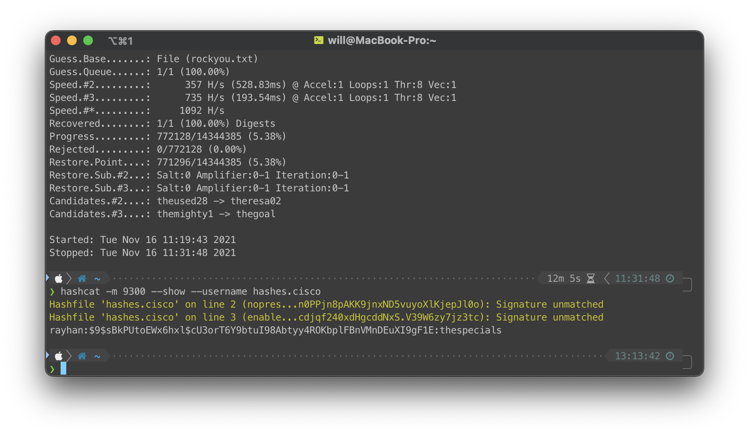Click the cracked password 'thespecials'

point(471,330)
